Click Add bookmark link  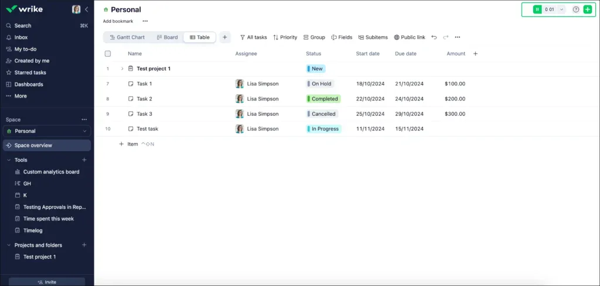(118, 21)
